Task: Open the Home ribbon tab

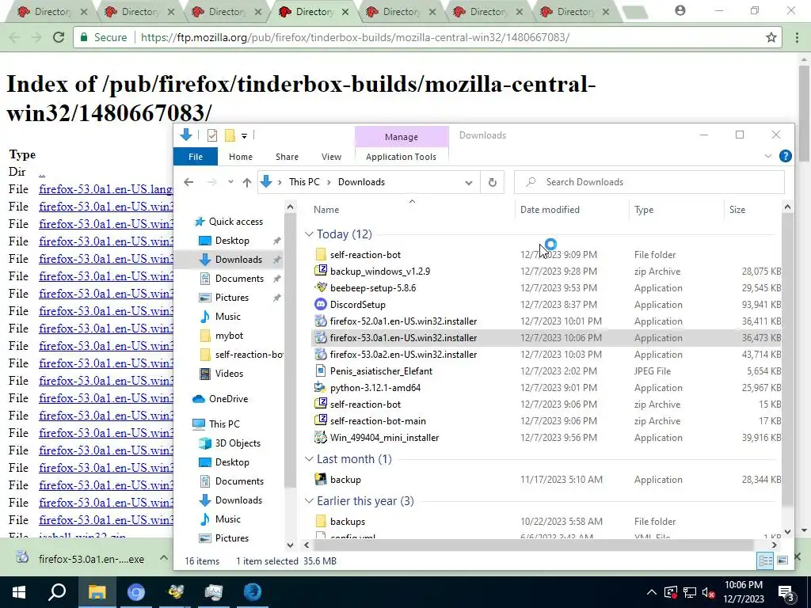Action: pos(241,157)
